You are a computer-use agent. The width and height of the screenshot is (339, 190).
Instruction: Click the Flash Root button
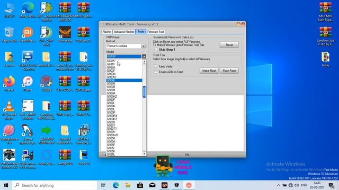point(229,71)
